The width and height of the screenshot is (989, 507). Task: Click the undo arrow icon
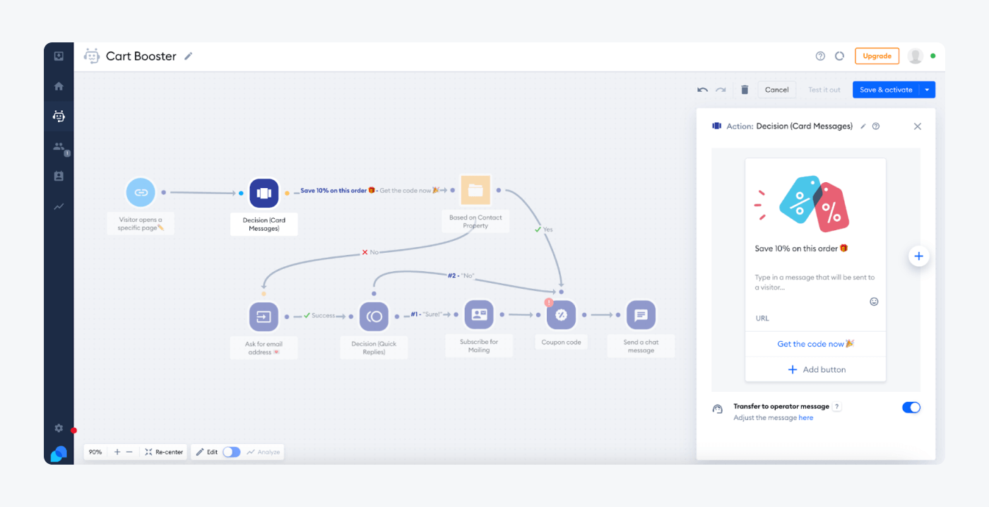pyautogui.click(x=702, y=90)
